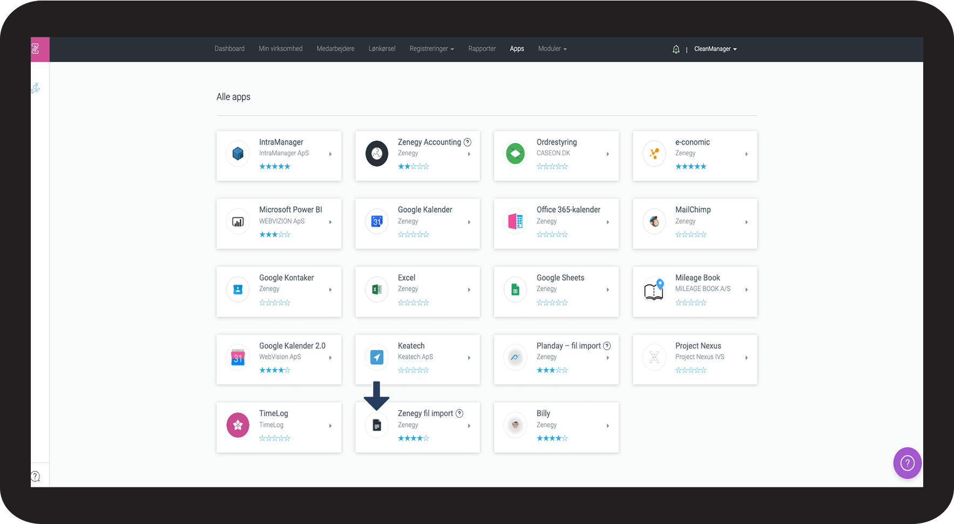Click the IntraManager cube icon
954x524 pixels.
(x=238, y=154)
